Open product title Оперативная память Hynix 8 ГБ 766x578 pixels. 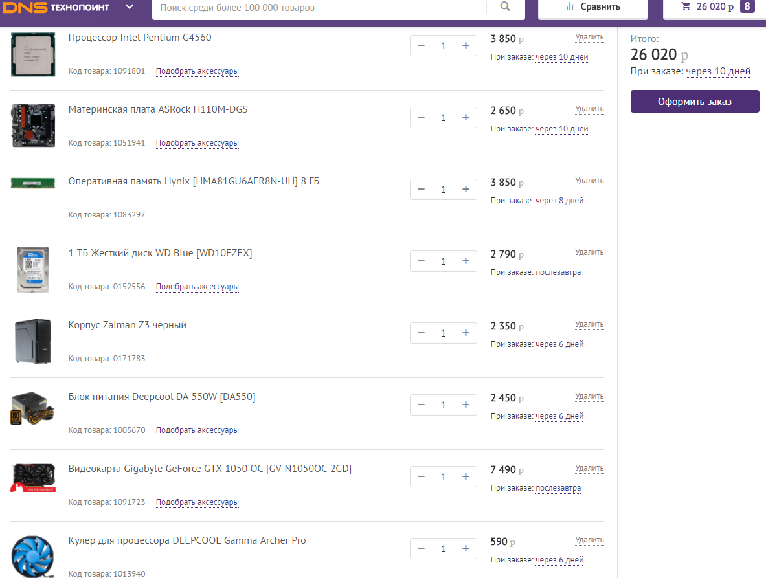pyautogui.click(x=194, y=181)
